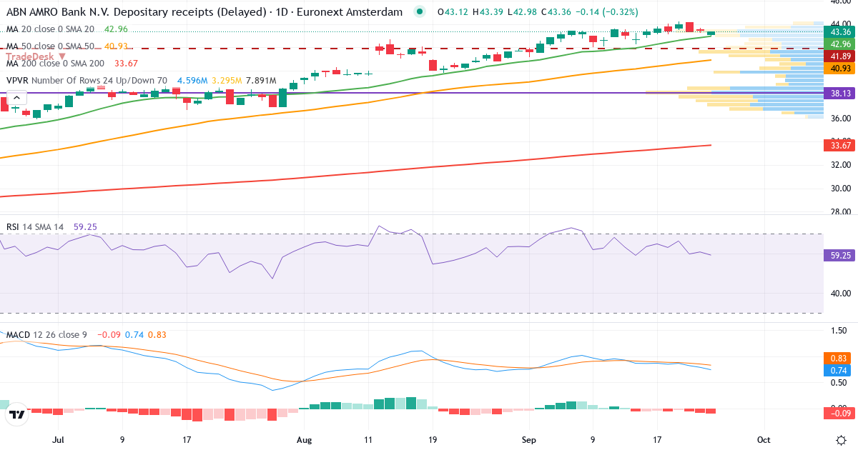
Task: Click the 0.50 MACD scale value
Action: tap(840, 382)
